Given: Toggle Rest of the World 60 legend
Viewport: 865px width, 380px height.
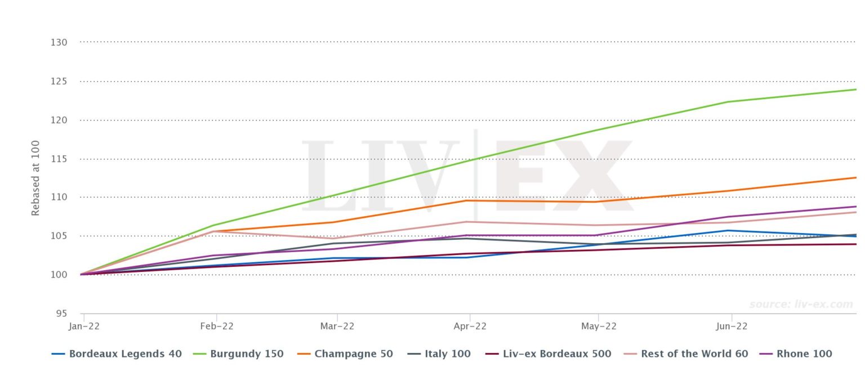Looking at the screenshot, I should [x=685, y=354].
